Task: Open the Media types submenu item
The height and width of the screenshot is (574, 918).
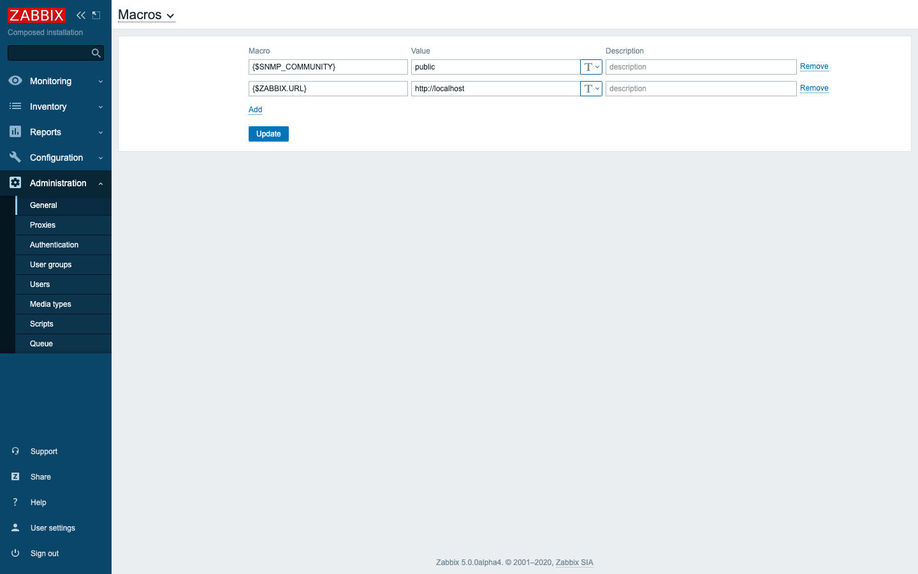Action: [x=50, y=304]
